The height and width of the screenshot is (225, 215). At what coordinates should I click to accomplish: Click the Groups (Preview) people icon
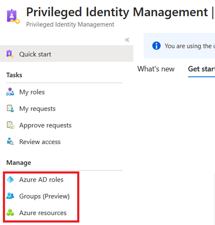pos(10,196)
